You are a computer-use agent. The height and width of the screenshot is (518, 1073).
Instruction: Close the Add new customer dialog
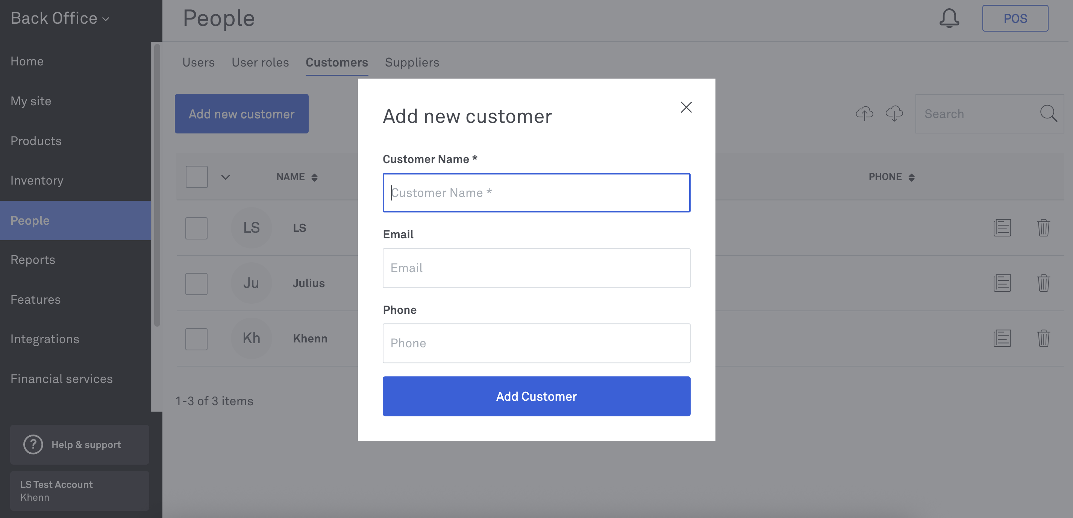tap(686, 108)
